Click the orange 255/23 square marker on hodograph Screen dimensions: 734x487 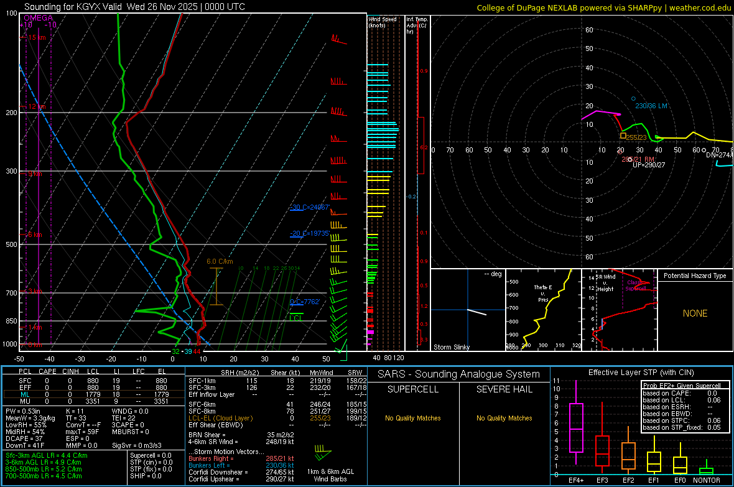(x=623, y=136)
